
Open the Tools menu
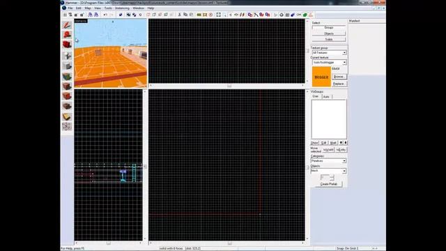click(108, 8)
